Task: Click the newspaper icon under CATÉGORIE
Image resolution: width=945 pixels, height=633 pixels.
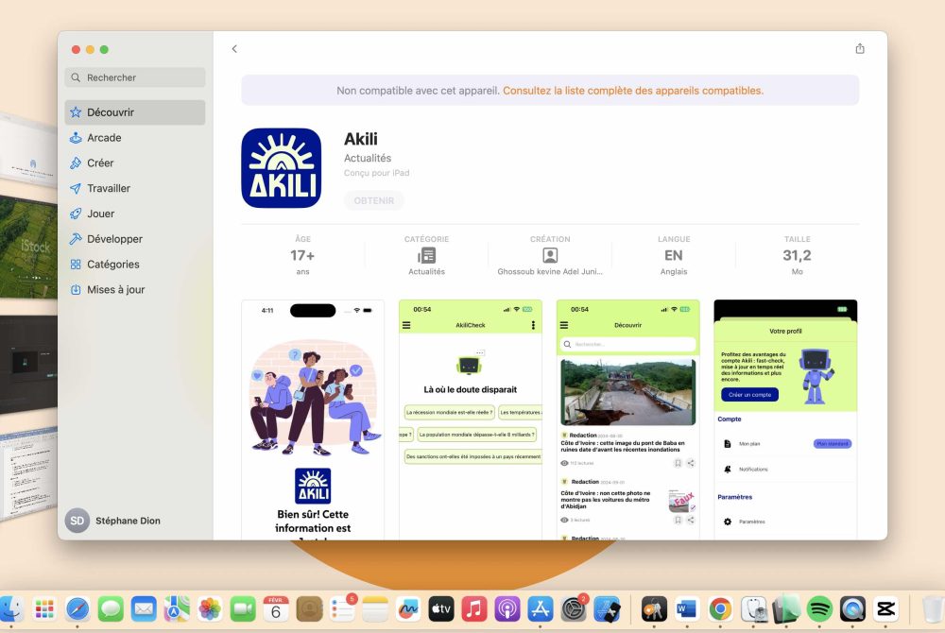Action: [427, 255]
